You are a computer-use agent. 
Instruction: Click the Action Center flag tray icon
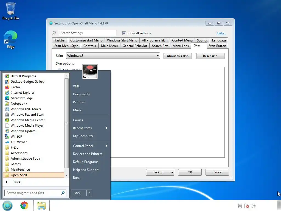pos(247,206)
